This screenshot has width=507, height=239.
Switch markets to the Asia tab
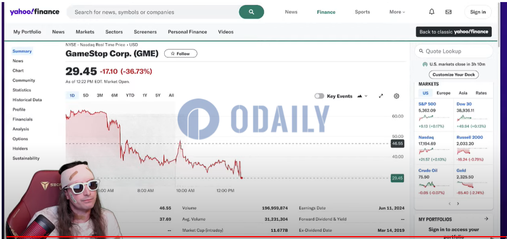tap(463, 93)
